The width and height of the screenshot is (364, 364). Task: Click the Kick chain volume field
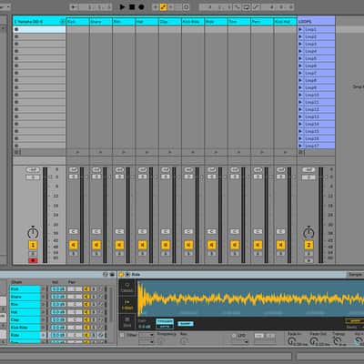click(58, 289)
